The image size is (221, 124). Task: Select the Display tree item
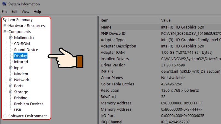(x=20, y=56)
